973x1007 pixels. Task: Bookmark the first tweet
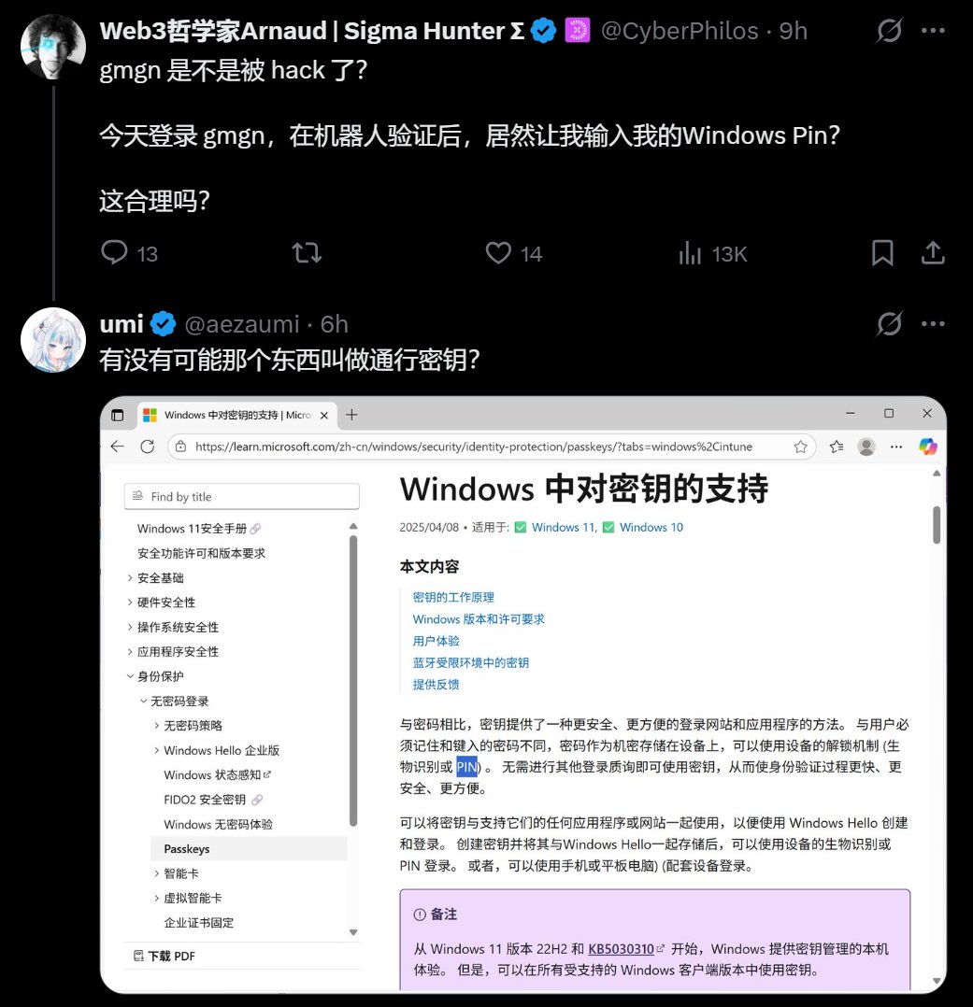click(881, 253)
